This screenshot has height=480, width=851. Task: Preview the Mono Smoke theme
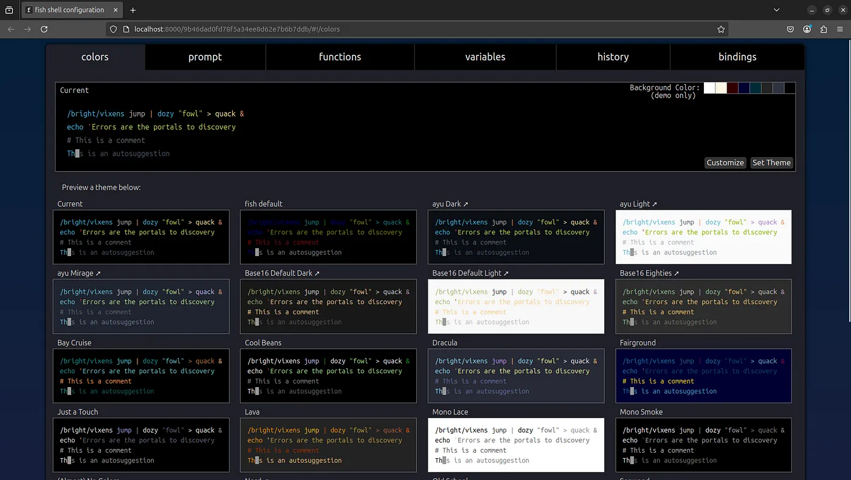click(704, 445)
